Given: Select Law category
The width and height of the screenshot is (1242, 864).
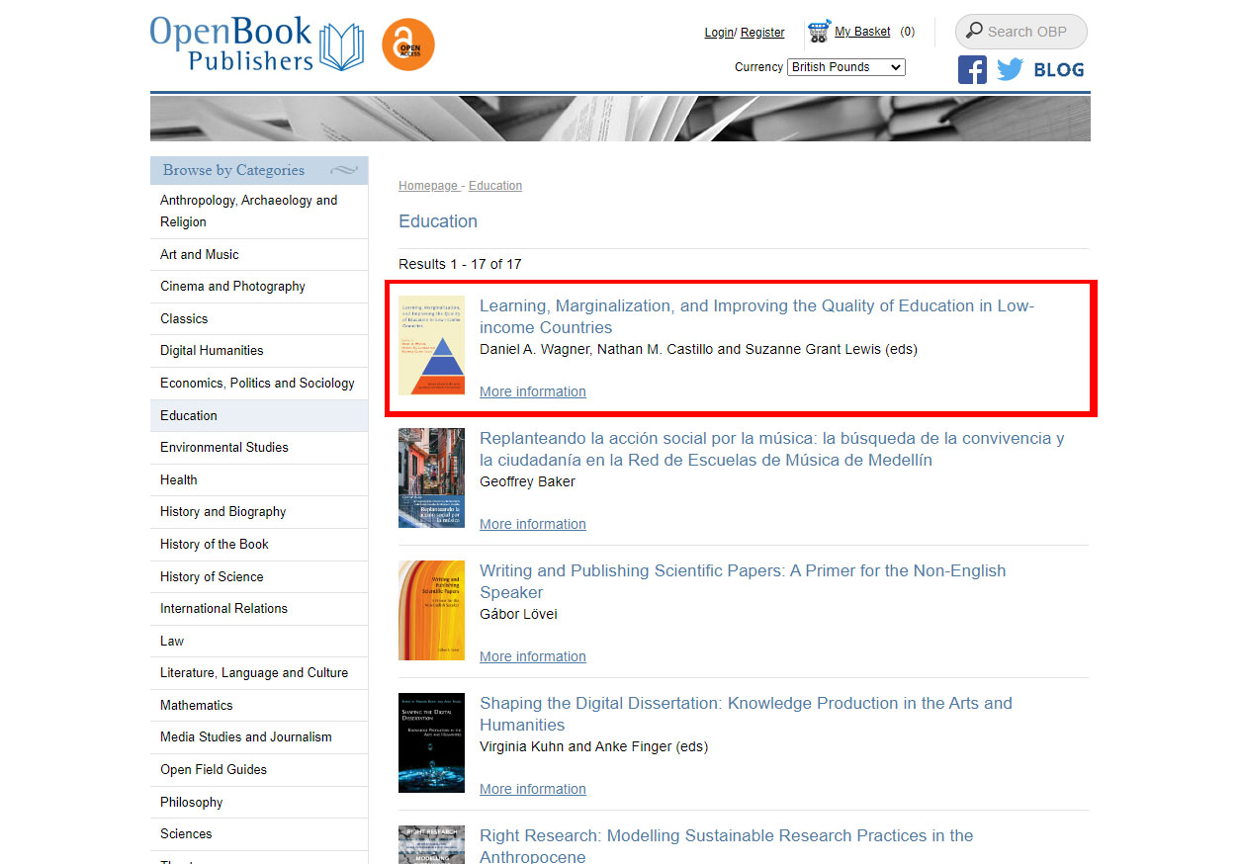Looking at the screenshot, I should tap(259, 641).
